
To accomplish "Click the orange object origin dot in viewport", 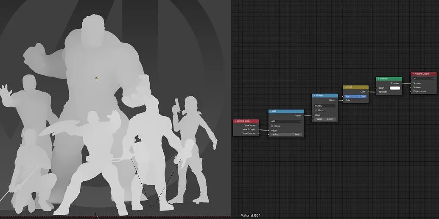I will coord(96,78).
